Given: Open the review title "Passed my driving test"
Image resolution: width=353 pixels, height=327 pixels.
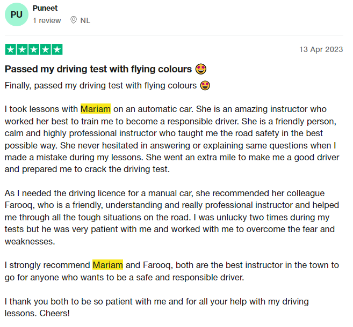Looking at the screenshot, I should (98, 69).
